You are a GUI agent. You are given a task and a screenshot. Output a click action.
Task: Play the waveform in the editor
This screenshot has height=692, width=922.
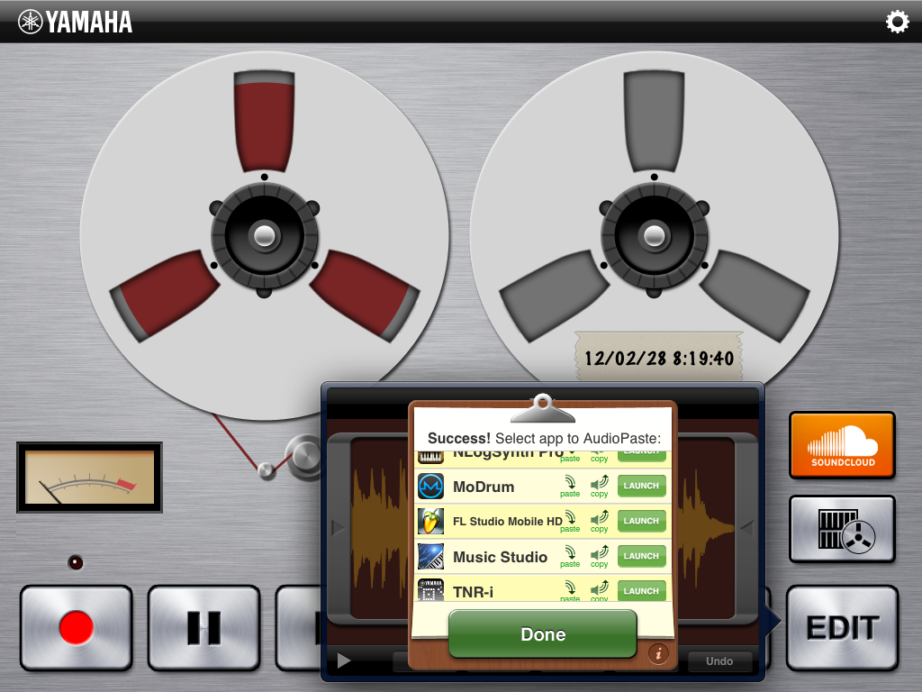[x=344, y=660]
